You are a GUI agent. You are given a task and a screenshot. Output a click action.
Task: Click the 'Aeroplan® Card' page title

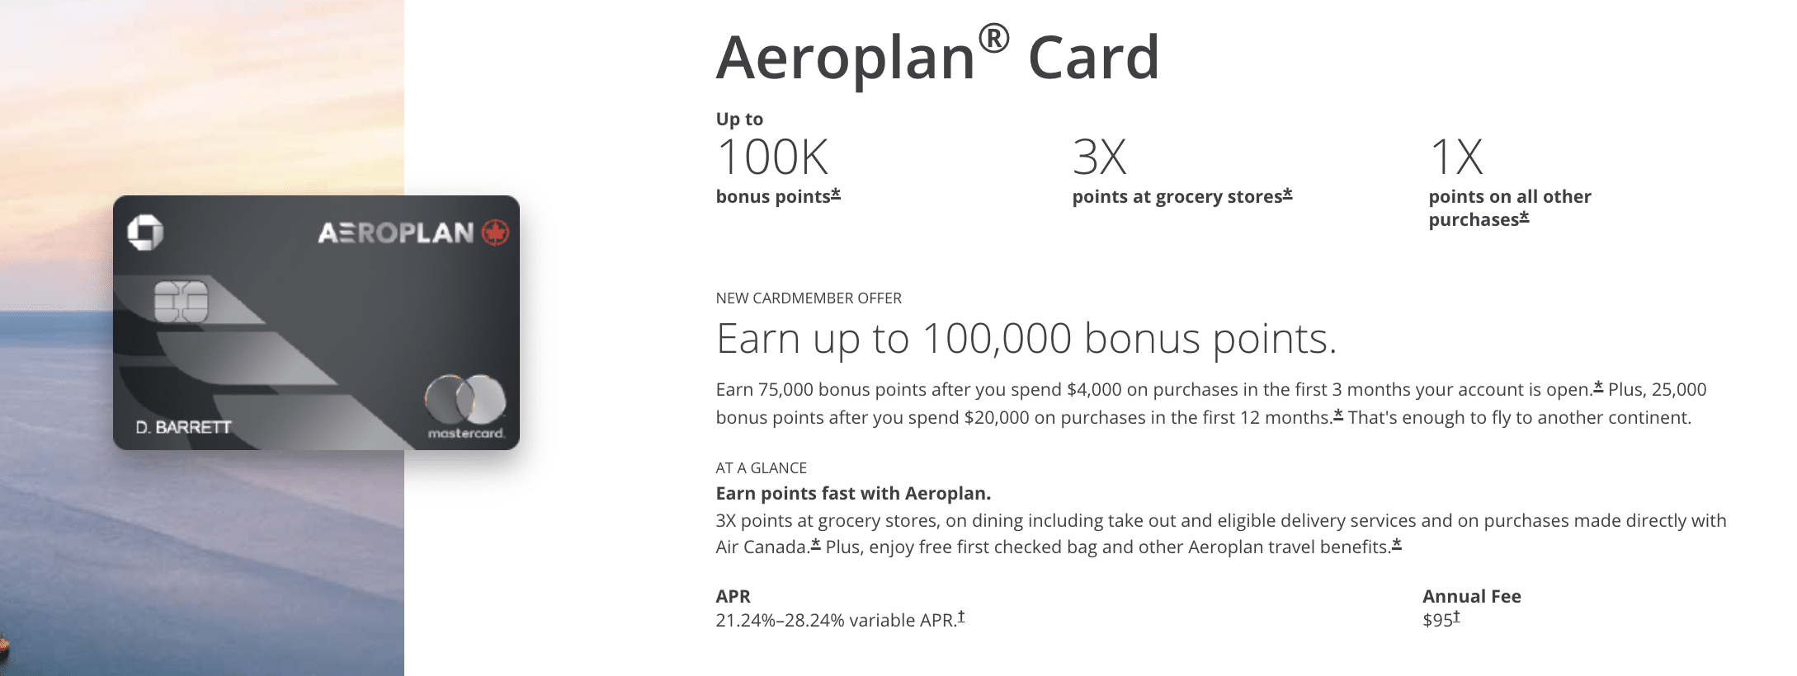coord(937,58)
